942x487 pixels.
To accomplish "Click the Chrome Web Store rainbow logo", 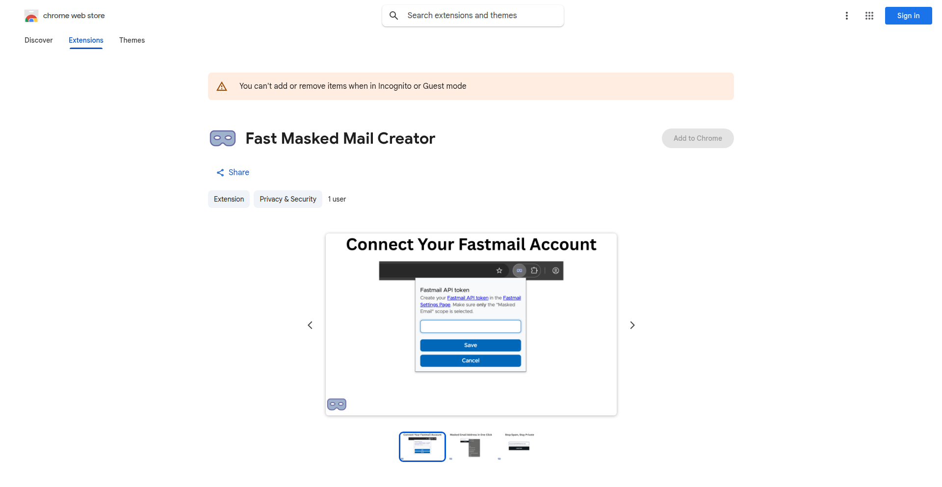I will [31, 16].
